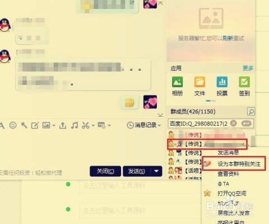The width and height of the screenshot is (269, 224).
Task: Select the scissors screenshot tool
Action: coord(86,125)
